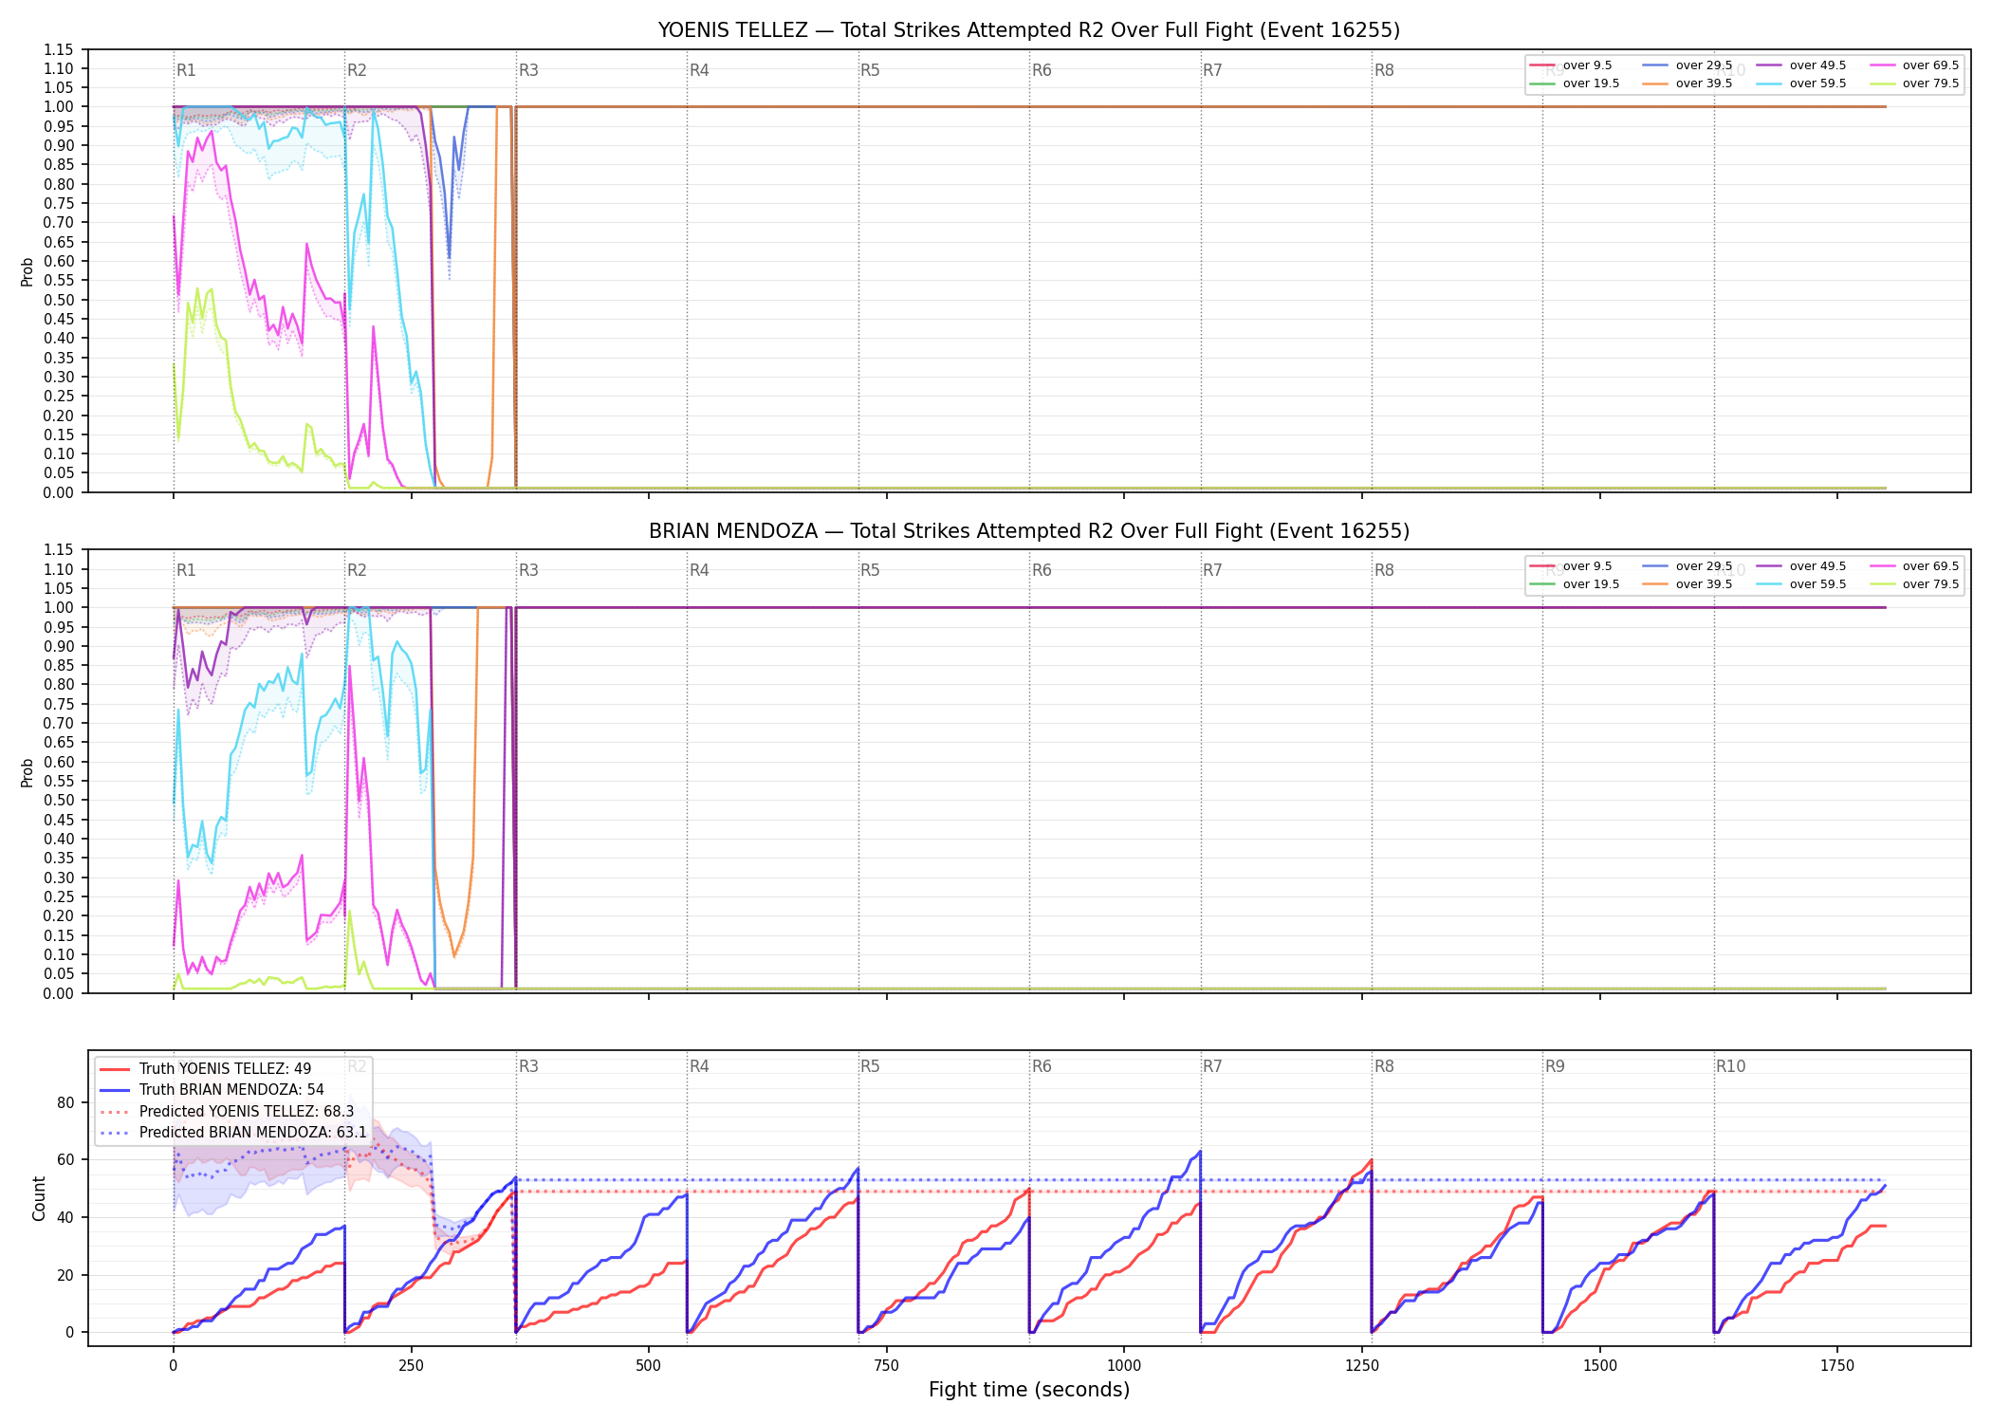Click the 'over 9.5' legend entry in Tellez chart
This screenshot has height=1423, width=1992.
click(x=1571, y=65)
